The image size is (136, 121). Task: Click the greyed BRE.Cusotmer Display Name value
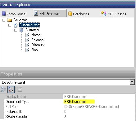coord(75,97)
